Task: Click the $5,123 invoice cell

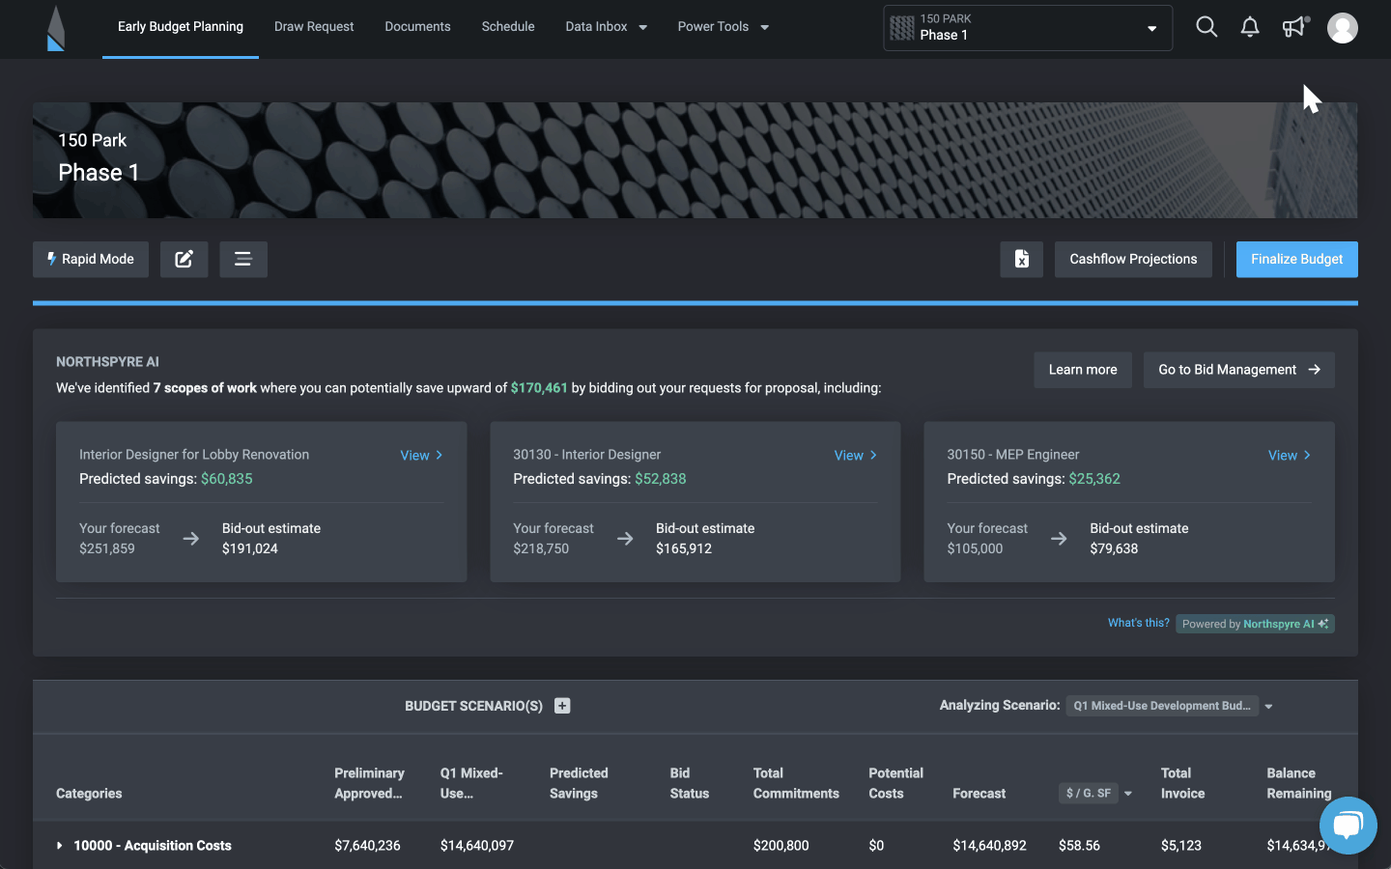Action: [1181, 846]
